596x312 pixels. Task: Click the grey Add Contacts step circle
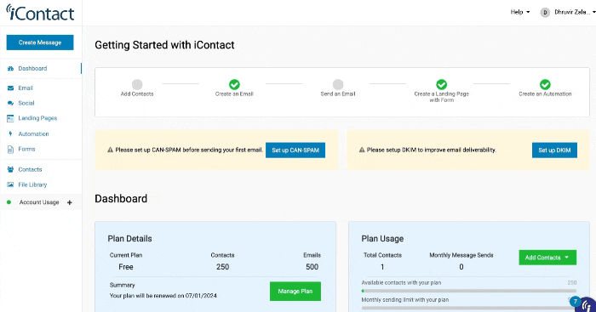pyautogui.click(x=137, y=84)
